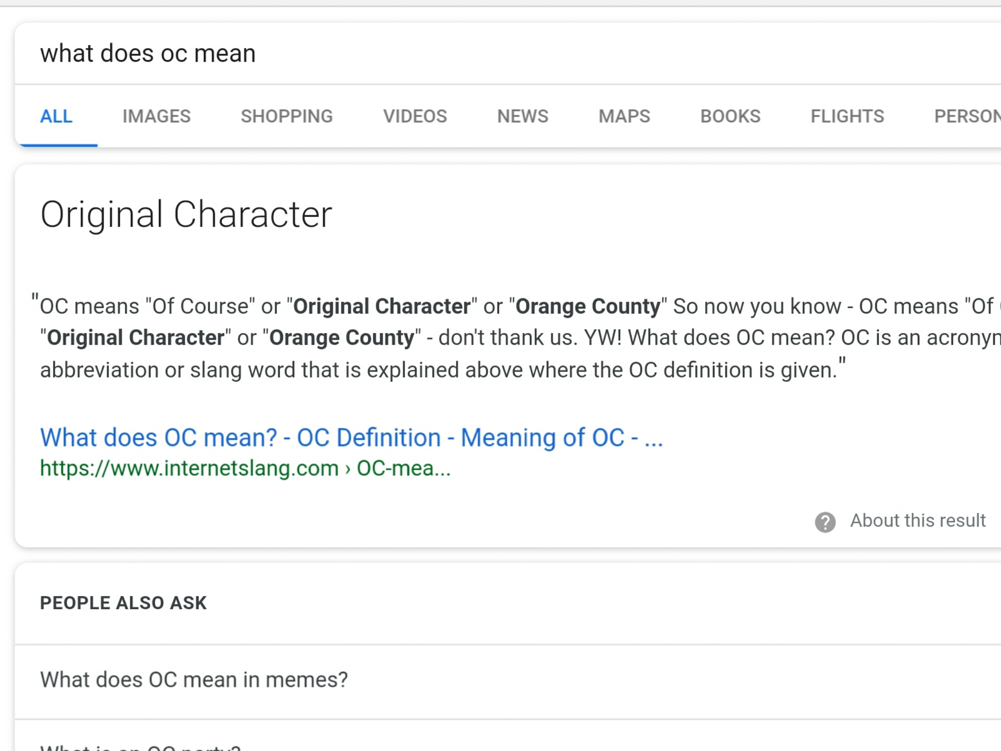Go to the VIDEOS tab
The height and width of the screenshot is (751, 1001).
point(415,116)
